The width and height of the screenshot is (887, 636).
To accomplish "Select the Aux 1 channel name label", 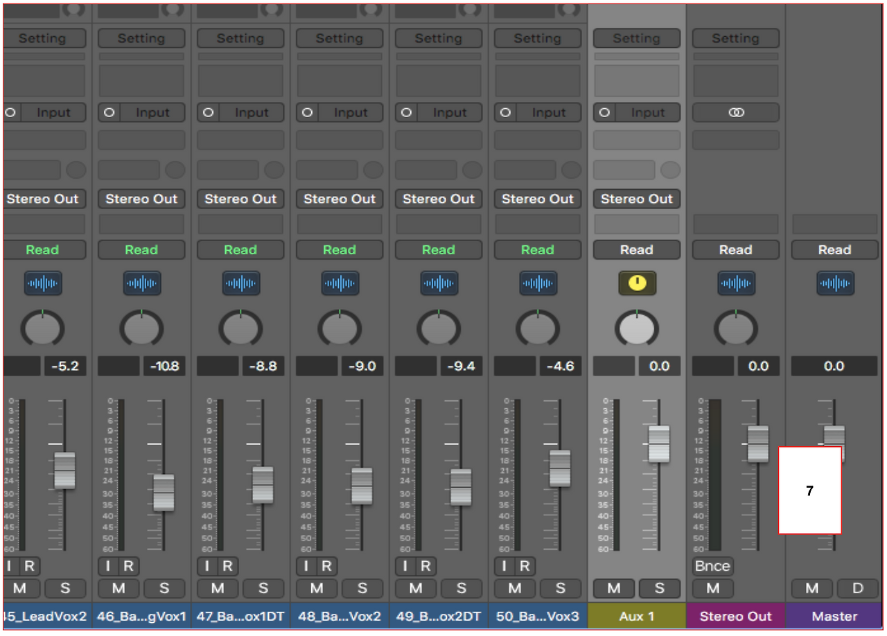I will tap(637, 616).
